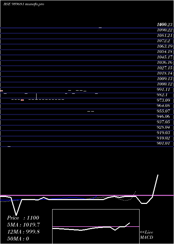This screenshot has width=174, height=244.
Task: Click the 955.07 price level label
Action: click(163, 111)
